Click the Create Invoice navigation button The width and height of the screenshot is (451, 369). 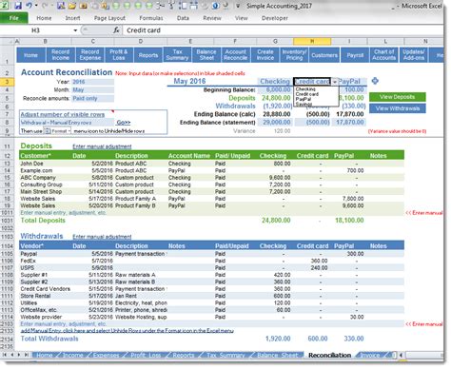pyautogui.click(x=265, y=55)
